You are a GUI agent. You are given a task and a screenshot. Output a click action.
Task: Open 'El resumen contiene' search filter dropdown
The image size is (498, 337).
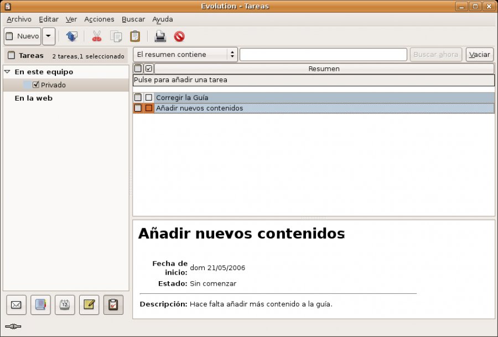185,55
